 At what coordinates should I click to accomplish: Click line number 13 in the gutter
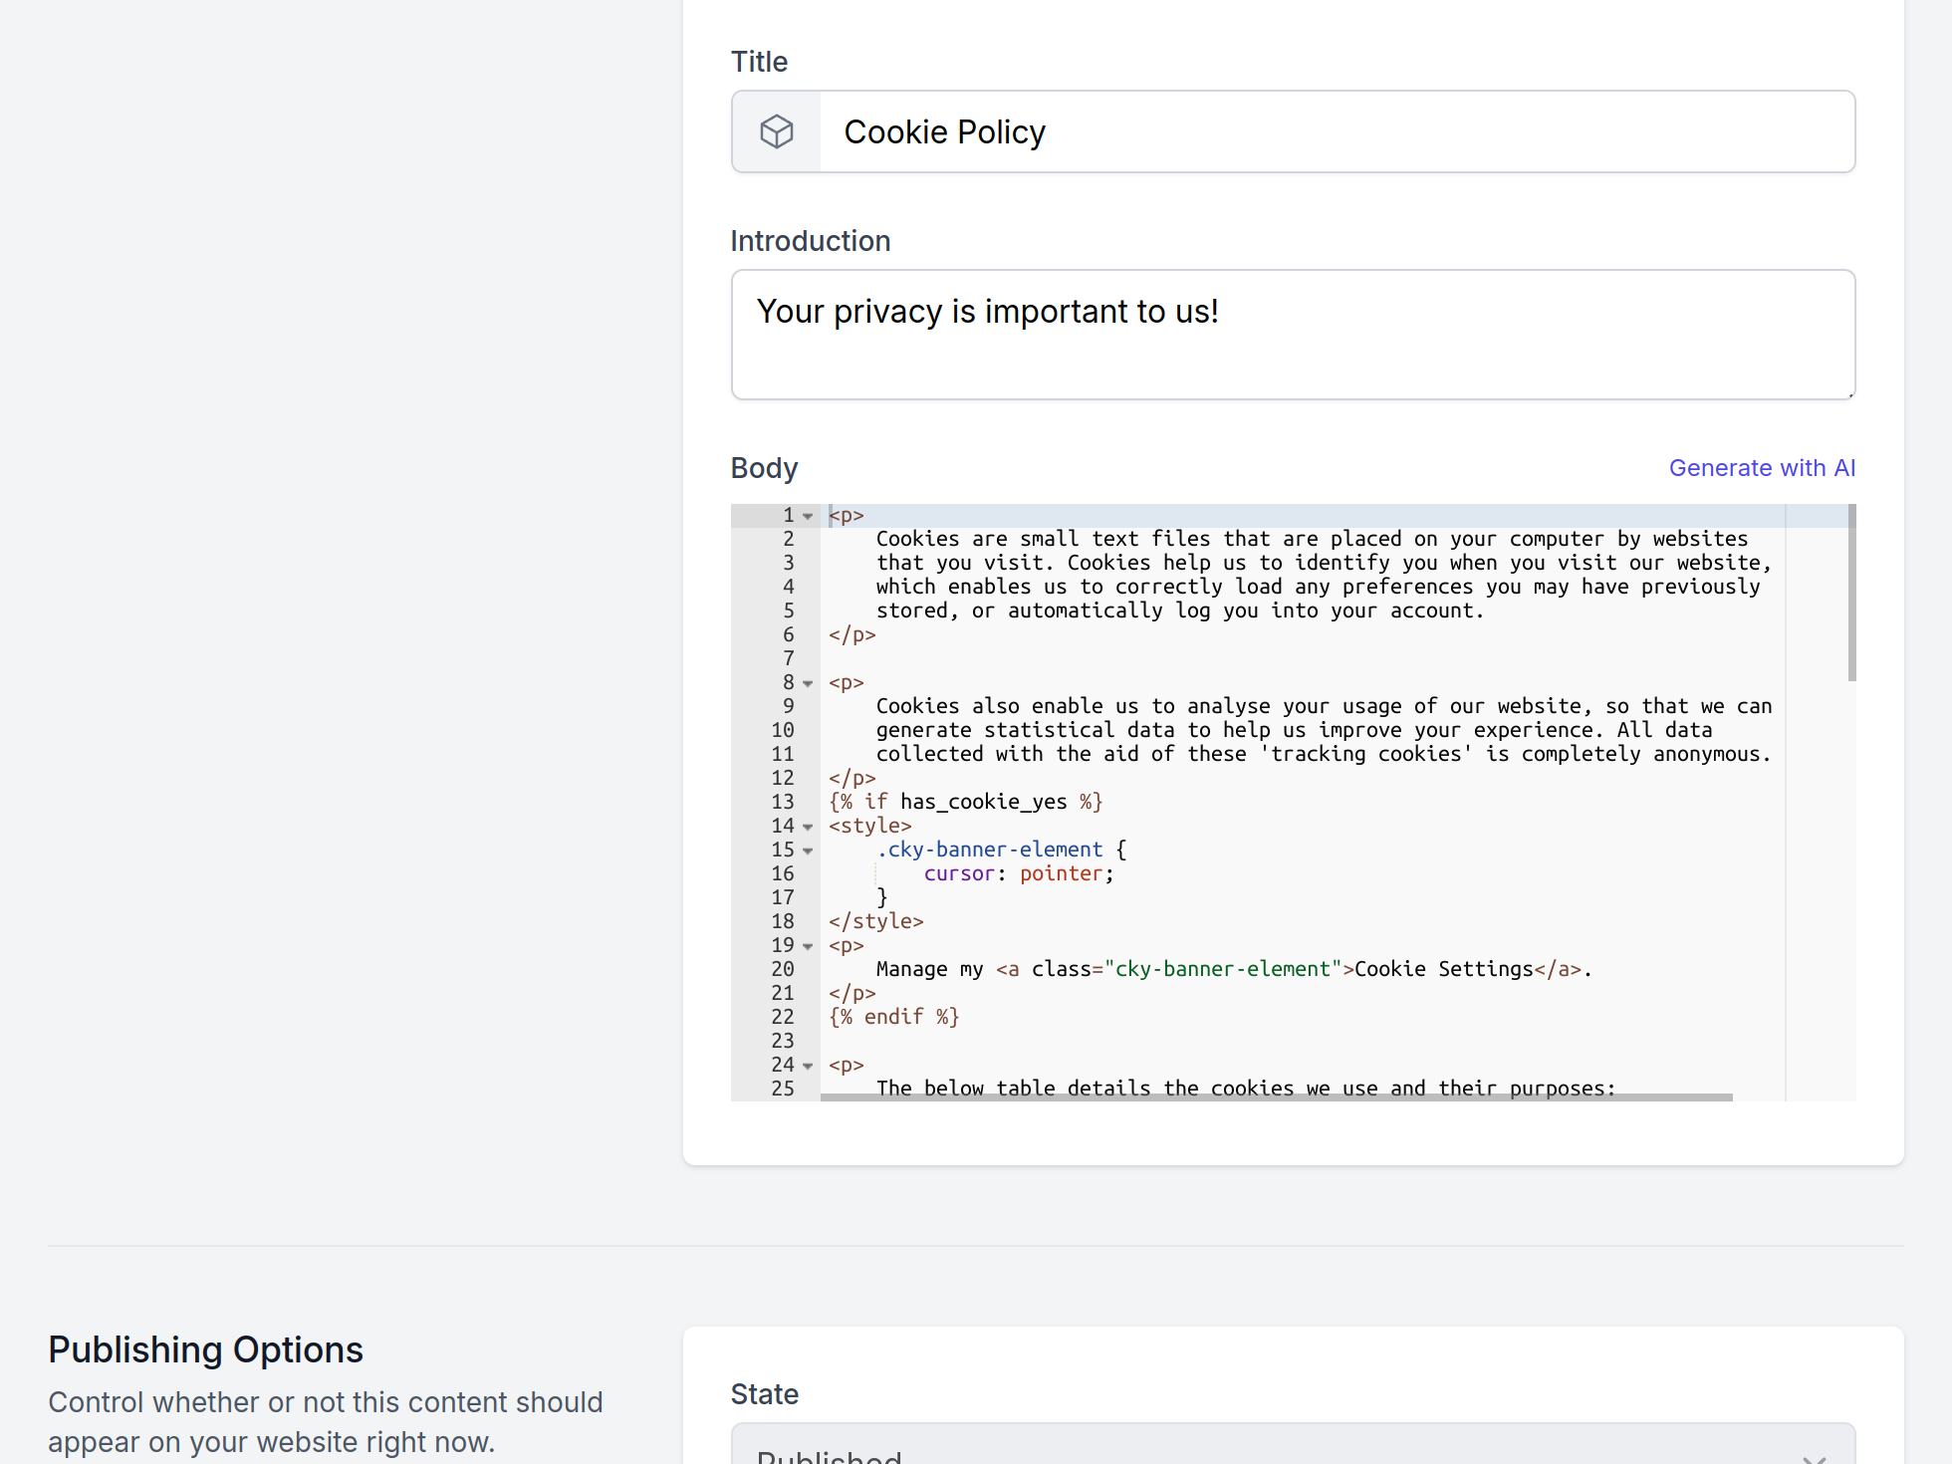783,803
